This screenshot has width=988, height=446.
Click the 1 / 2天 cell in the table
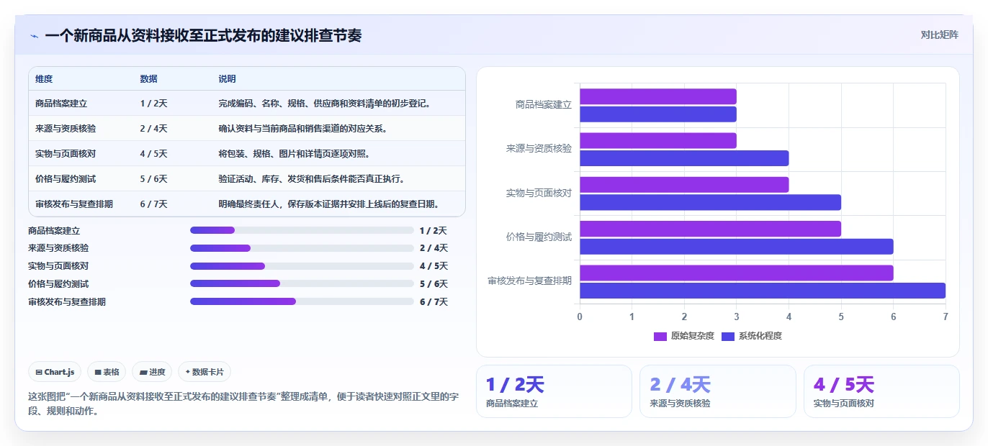coord(154,104)
